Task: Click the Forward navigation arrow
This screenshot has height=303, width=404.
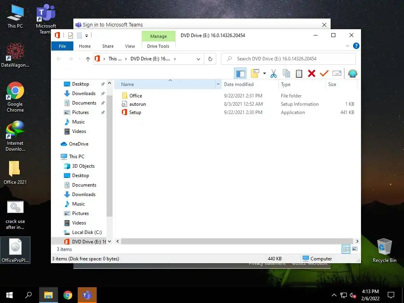Action: click(70, 59)
